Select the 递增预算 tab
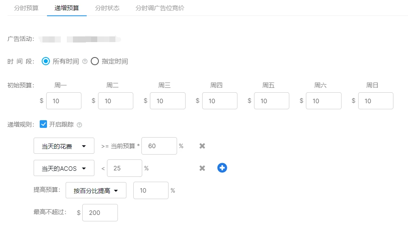The width and height of the screenshot is (408, 225). click(67, 8)
